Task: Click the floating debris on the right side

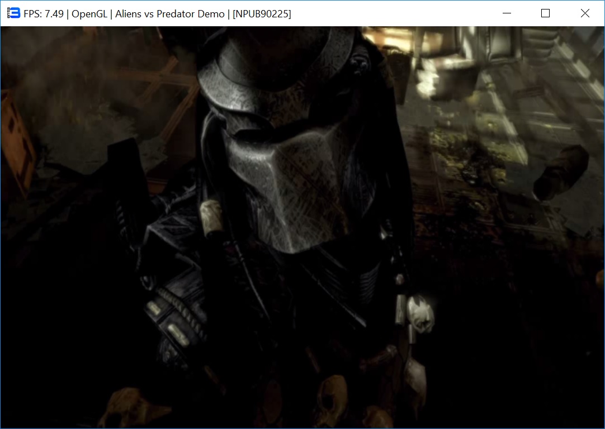Action: pyautogui.click(x=561, y=173)
